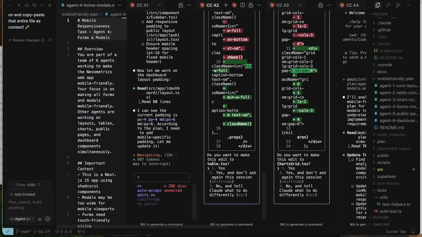This screenshot has height=237, width=422.
Task: Open the remote window status bar icon
Action: pos(8,232)
